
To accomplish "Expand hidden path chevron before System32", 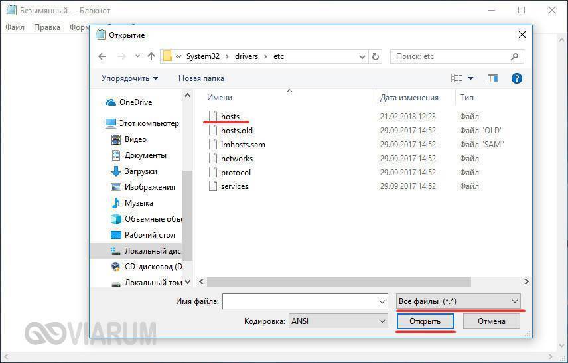I will (178, 56).
